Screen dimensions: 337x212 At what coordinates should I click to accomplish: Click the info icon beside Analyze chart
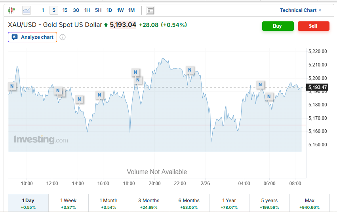coord(63,37)
